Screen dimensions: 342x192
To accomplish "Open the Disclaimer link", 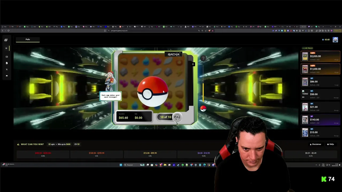I will (316, 144).
